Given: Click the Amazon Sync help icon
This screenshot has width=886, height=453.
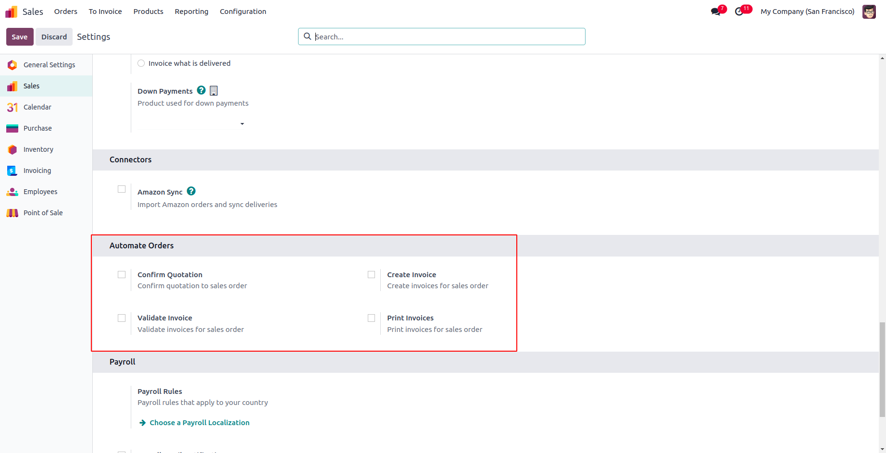Looking at the screenshot, I should tap(191, 191).
